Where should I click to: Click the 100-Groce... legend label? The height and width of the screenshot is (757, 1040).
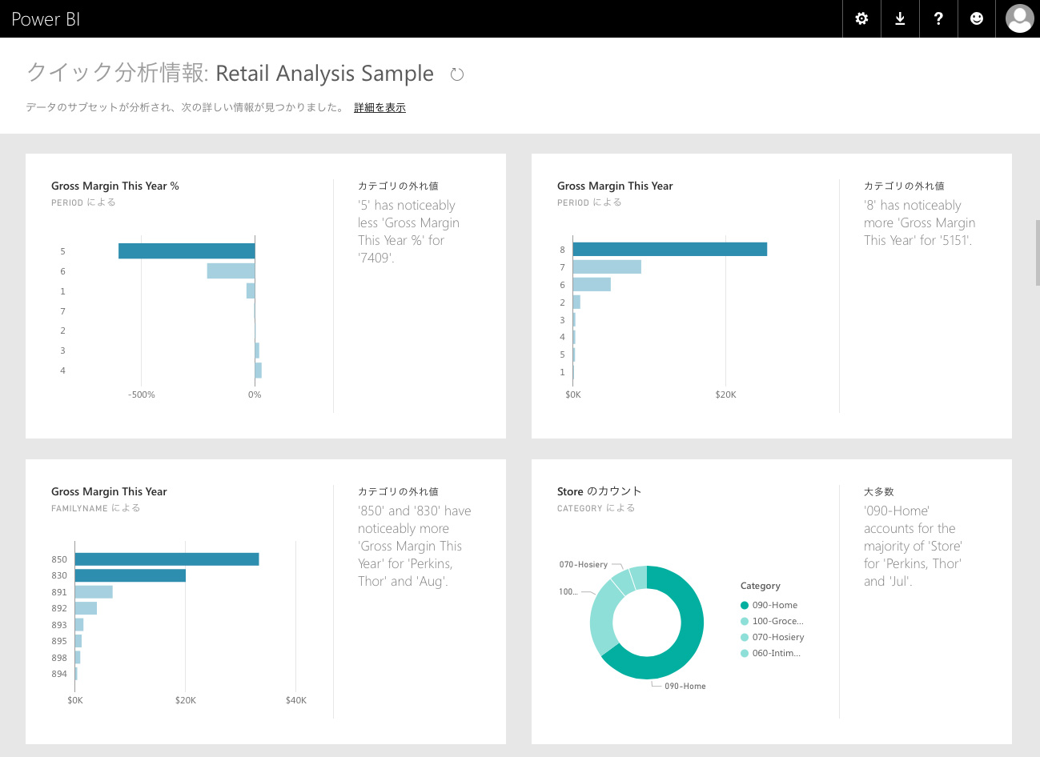(x=778, y=621)
